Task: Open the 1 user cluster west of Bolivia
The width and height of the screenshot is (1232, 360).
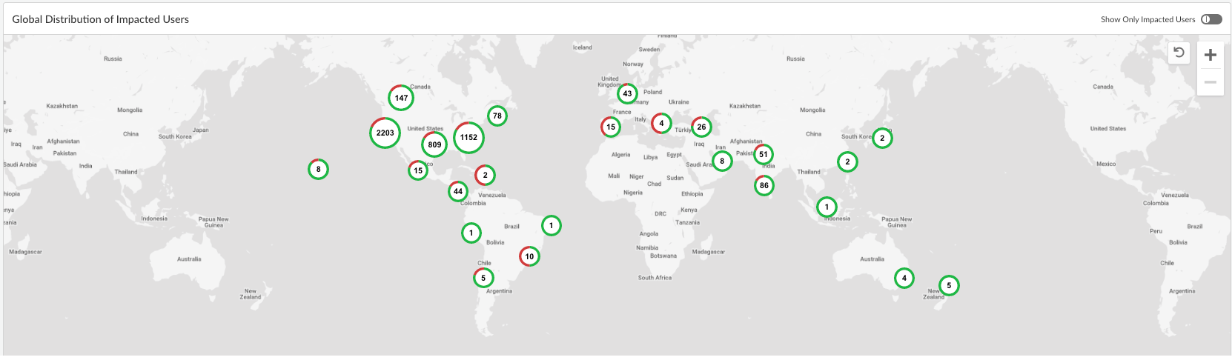Action: (471, 233)
